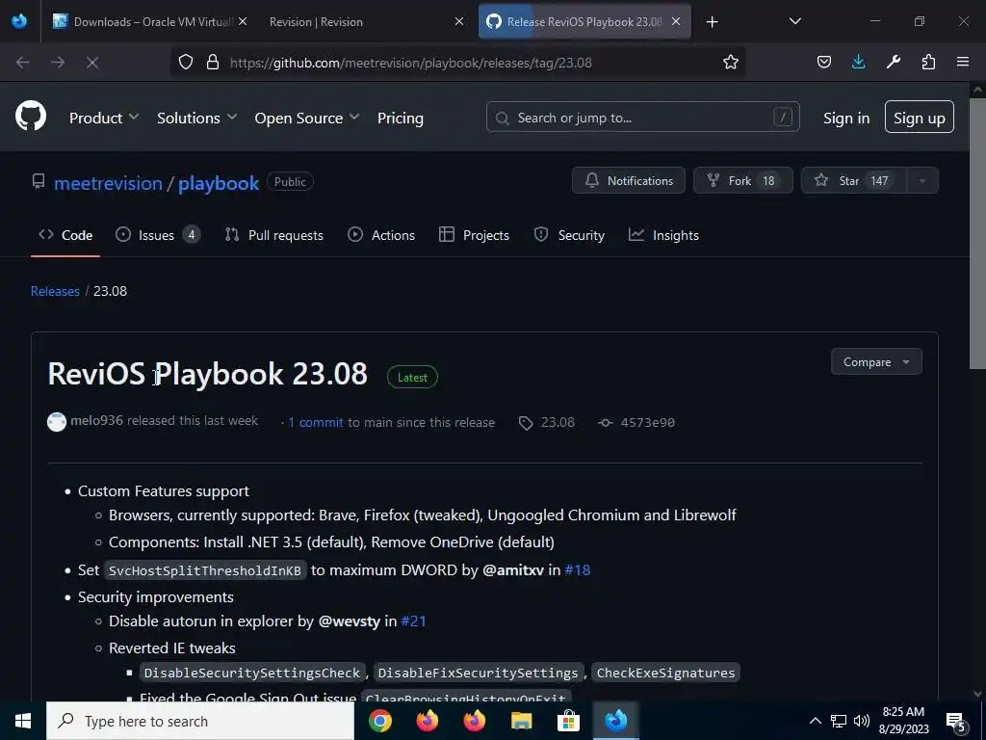Bookmark page with the star icon

730,63
